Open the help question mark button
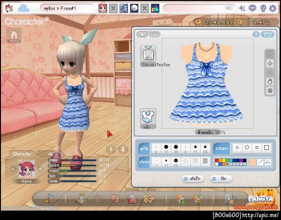 (x=256, y=35)
